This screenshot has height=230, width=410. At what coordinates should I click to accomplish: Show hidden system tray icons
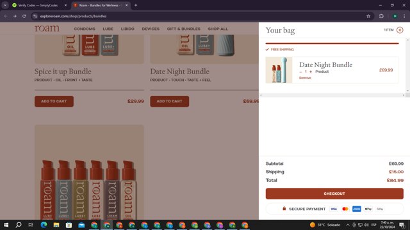[348, 225]
